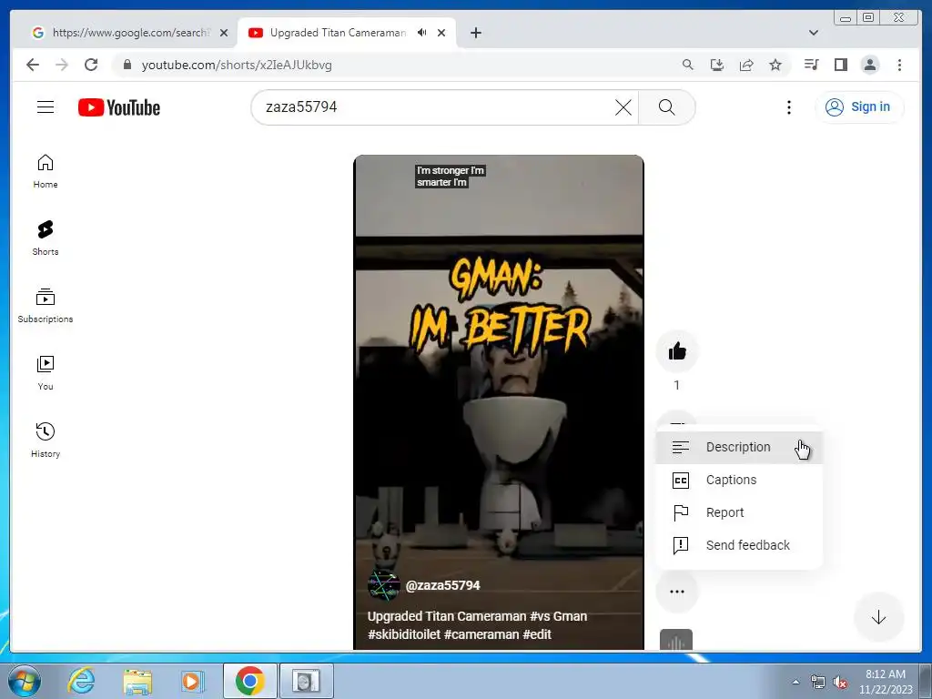Open Windows Media Player from taskbar
This screenshot has width=932, height=699.
point(192,681)
